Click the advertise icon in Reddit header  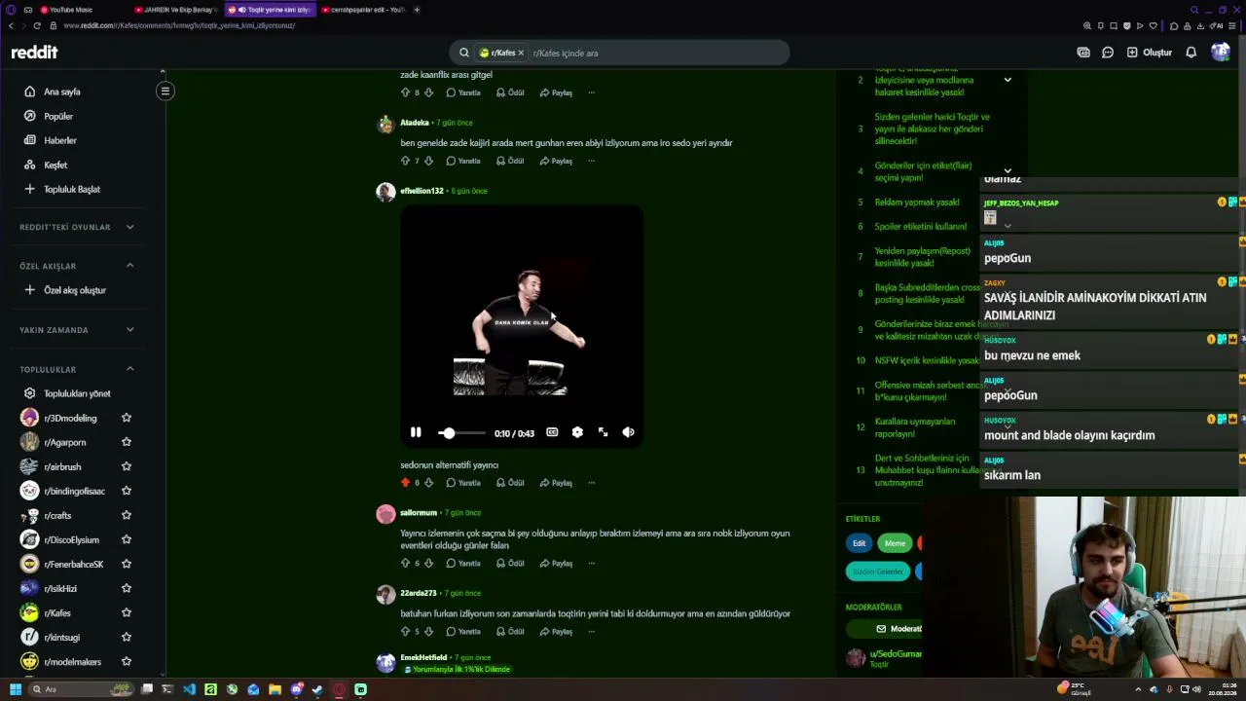[x=1083, y=53]
